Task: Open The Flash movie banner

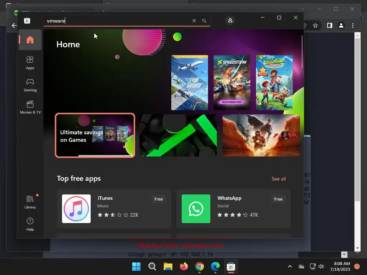Action: pyautogui.click(x=261, y=135)
